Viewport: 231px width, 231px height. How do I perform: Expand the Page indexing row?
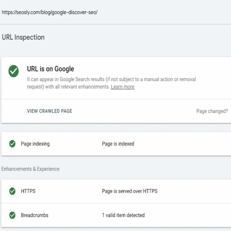click(x=116, y=144)
